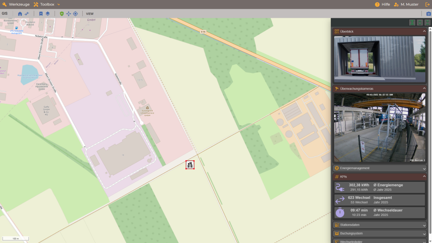Activate the target location icon in the toolbar
Viewport: 432px width, 243px height.
(x=75, y=13)
